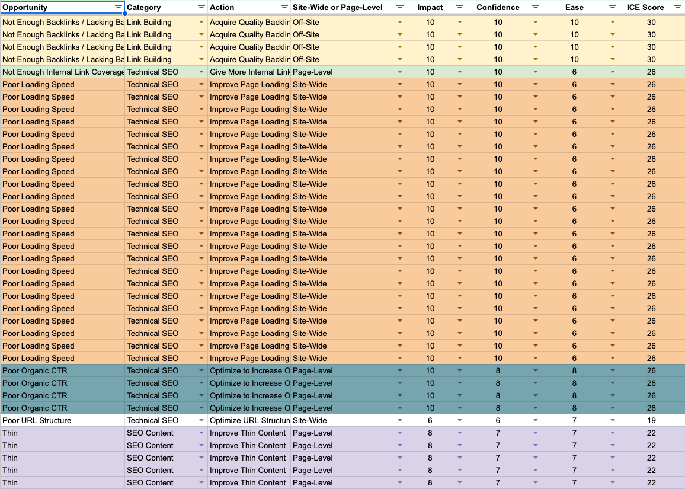This screenshot has width=685, height=489.
Task: Click the Category column filter icon
Action: coord(201,8)
